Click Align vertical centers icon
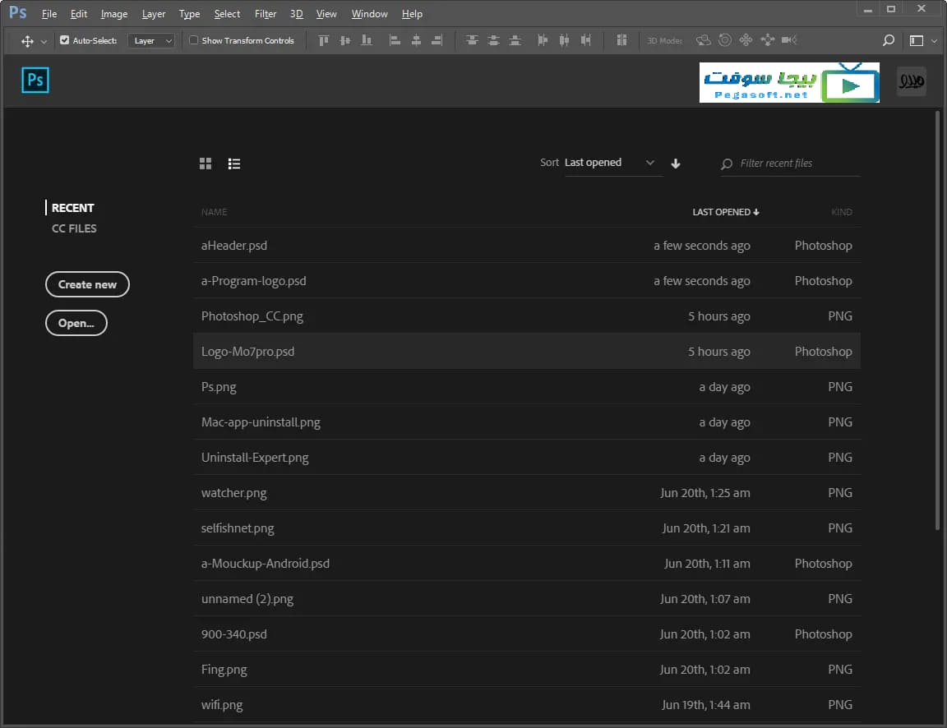This screenshot has width=947, height=728. pyautogui.click(x=345, y=40)
